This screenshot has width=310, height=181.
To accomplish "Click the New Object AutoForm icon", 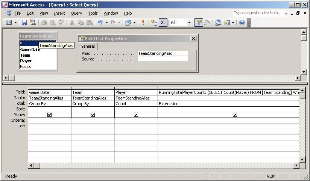I will [227, 23].
